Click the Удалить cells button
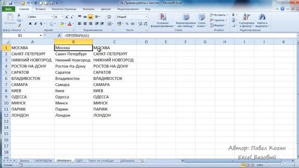The image size is (299, 168). coord(219,20)
